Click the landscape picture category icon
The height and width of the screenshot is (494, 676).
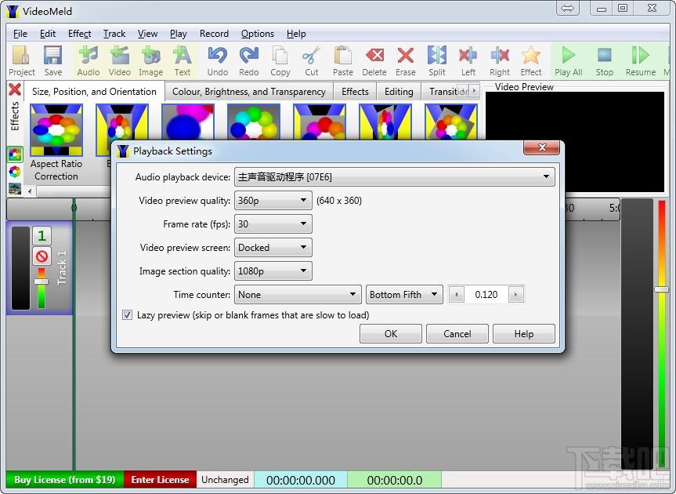(15, 188)
